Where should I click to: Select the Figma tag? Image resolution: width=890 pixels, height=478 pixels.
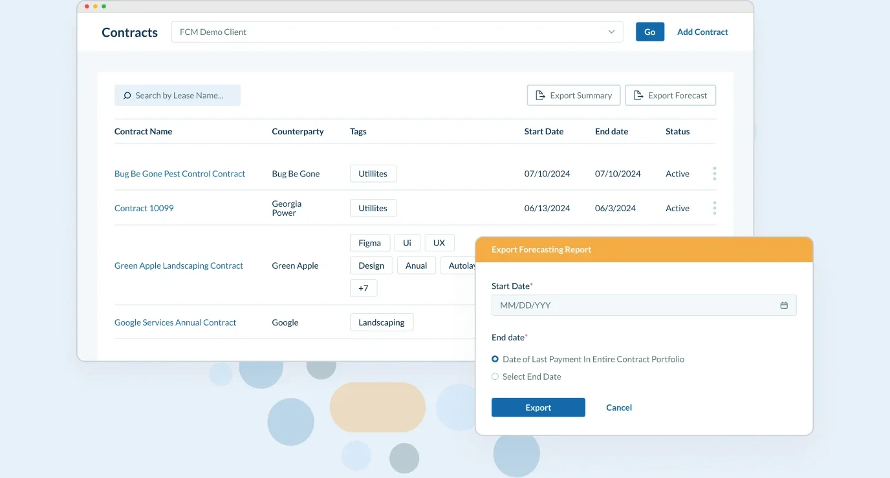(370, 243)
